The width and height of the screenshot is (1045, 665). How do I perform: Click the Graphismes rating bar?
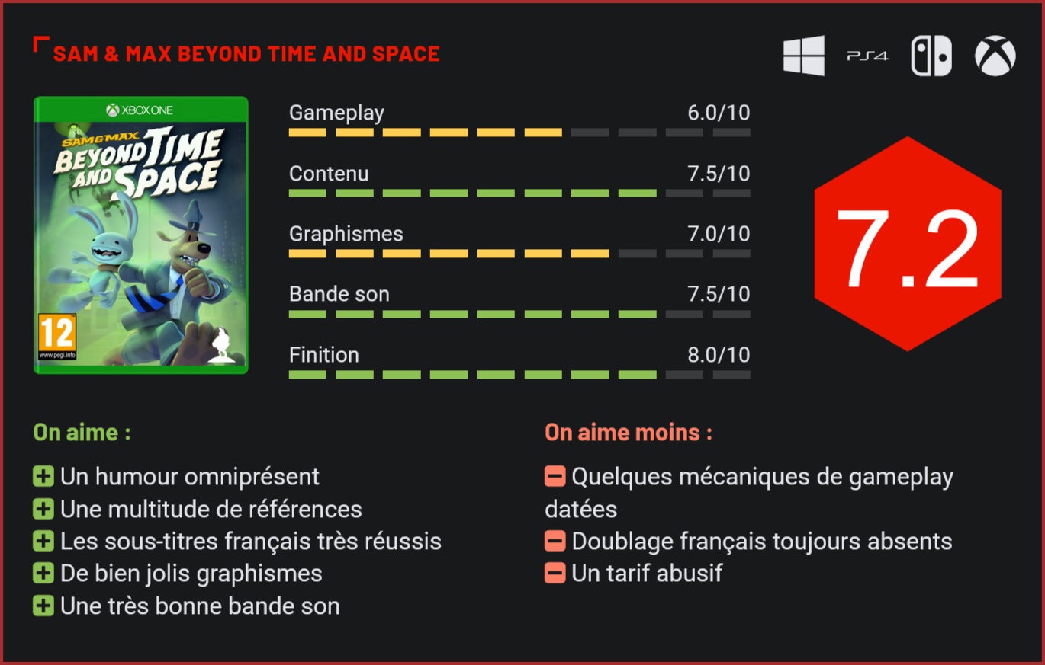pos(519,254)
